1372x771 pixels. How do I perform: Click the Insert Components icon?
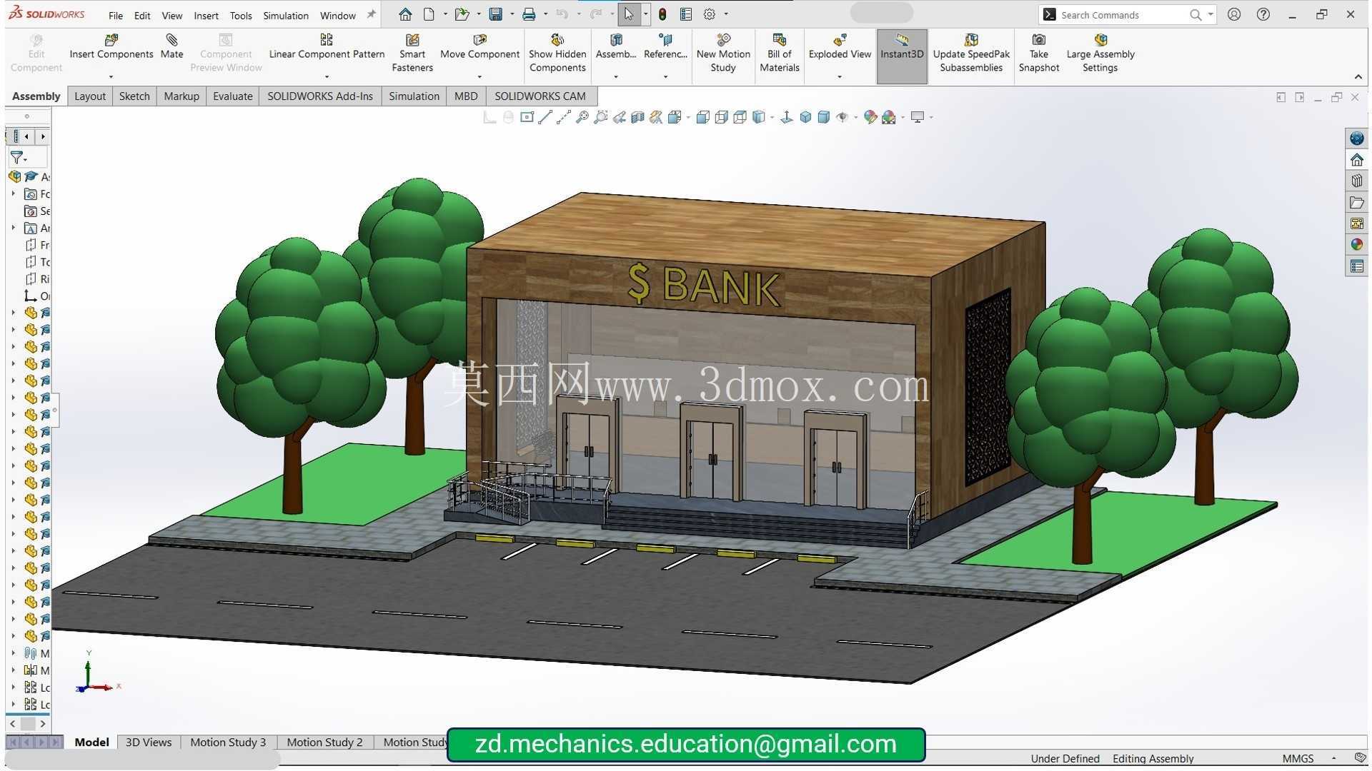(111, 40)
